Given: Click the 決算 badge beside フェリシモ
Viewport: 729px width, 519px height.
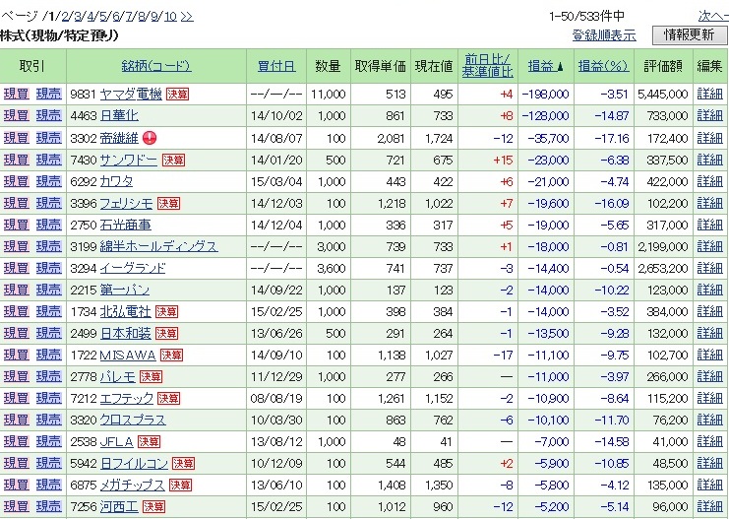Looking at the screenshot, I should 168,204.
